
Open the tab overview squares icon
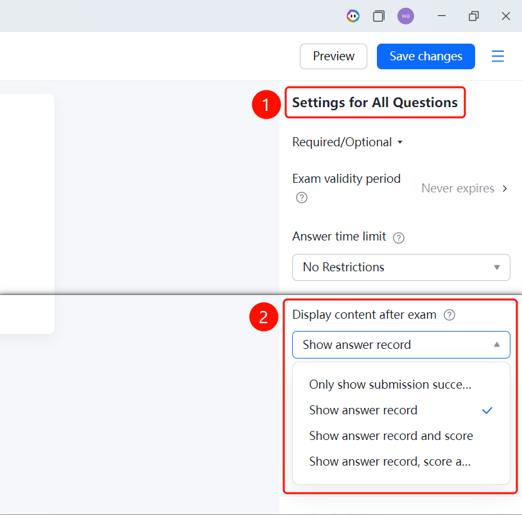(x=379, y=16)
